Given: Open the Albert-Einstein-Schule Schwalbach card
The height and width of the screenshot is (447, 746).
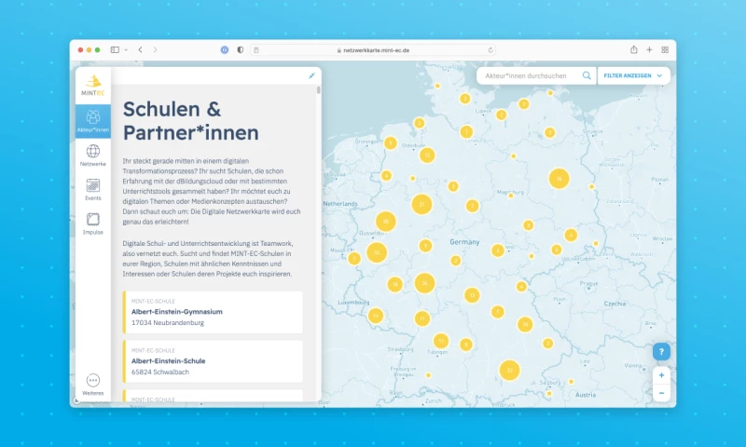Looking at the screenshot, I should pos(213,361).
